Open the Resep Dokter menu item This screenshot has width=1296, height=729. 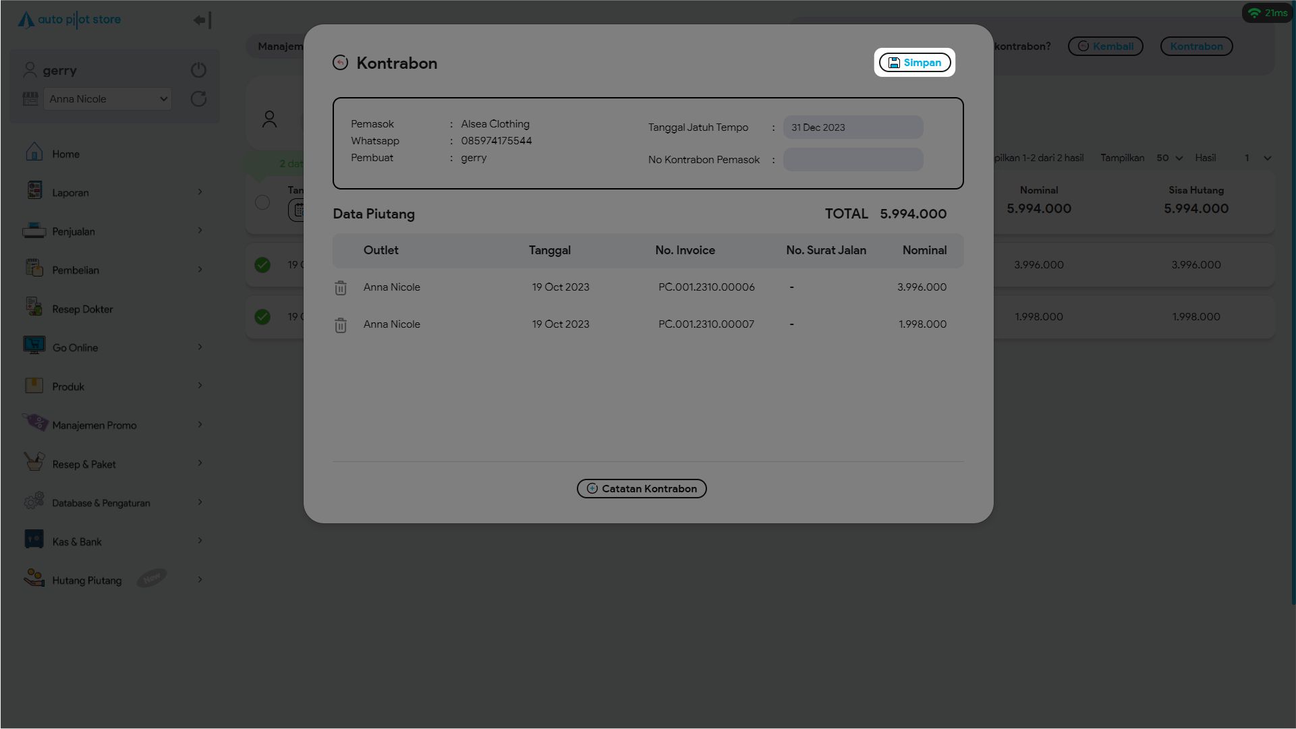tap(82, 310)
